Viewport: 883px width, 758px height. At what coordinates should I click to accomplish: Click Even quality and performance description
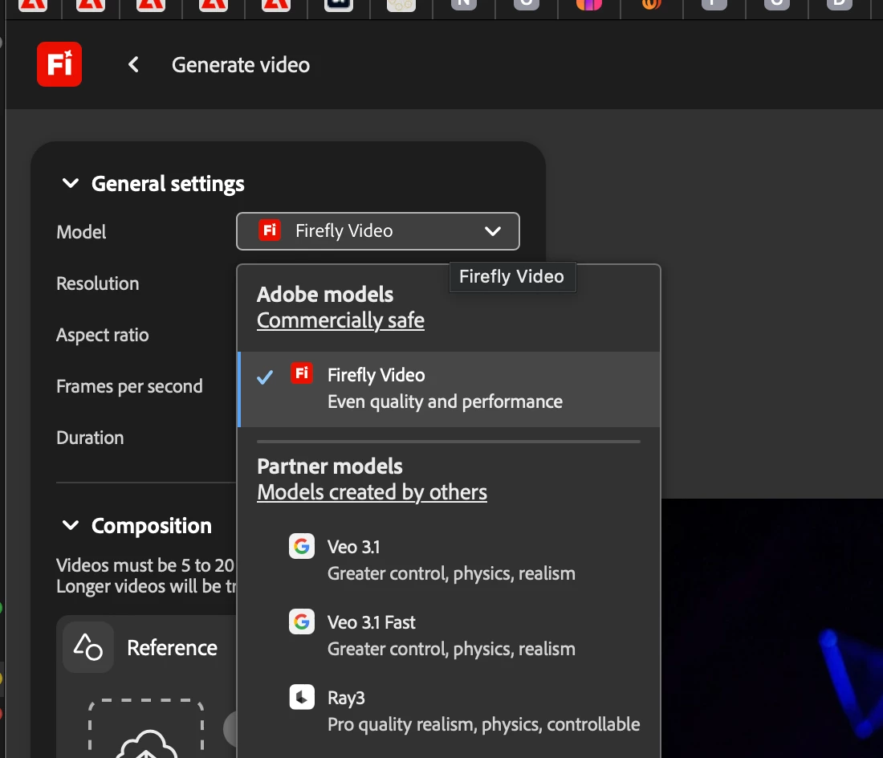[x=445, y=401]
